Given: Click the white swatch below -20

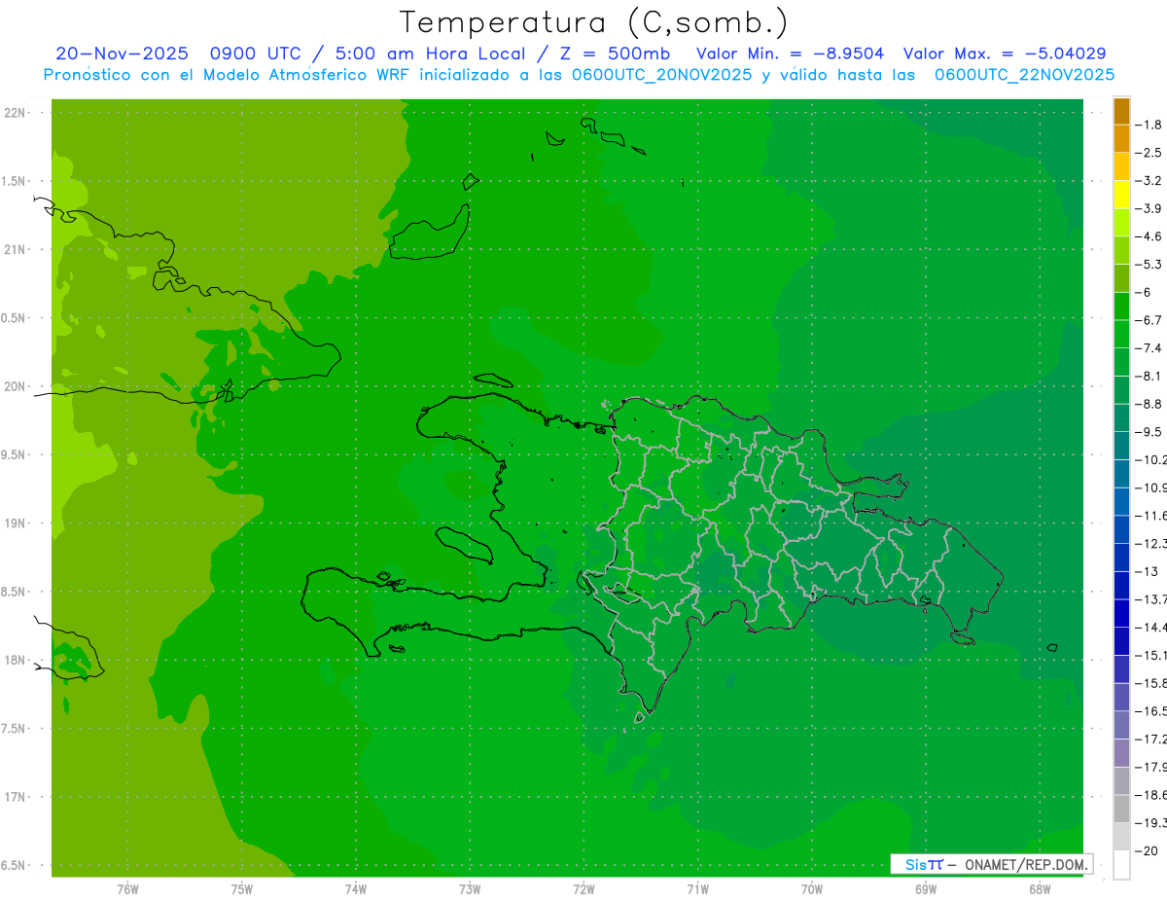Looking at the screenshot, I should coord(1121,865).
